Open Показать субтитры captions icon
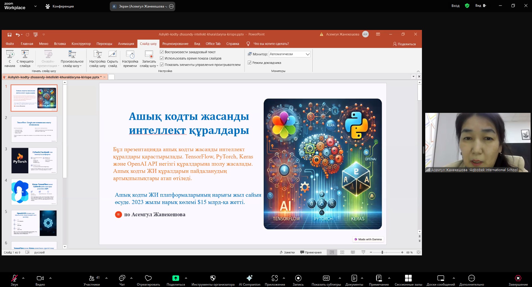The width and height of the screenshot is (532, 287). tap(326, 278)
